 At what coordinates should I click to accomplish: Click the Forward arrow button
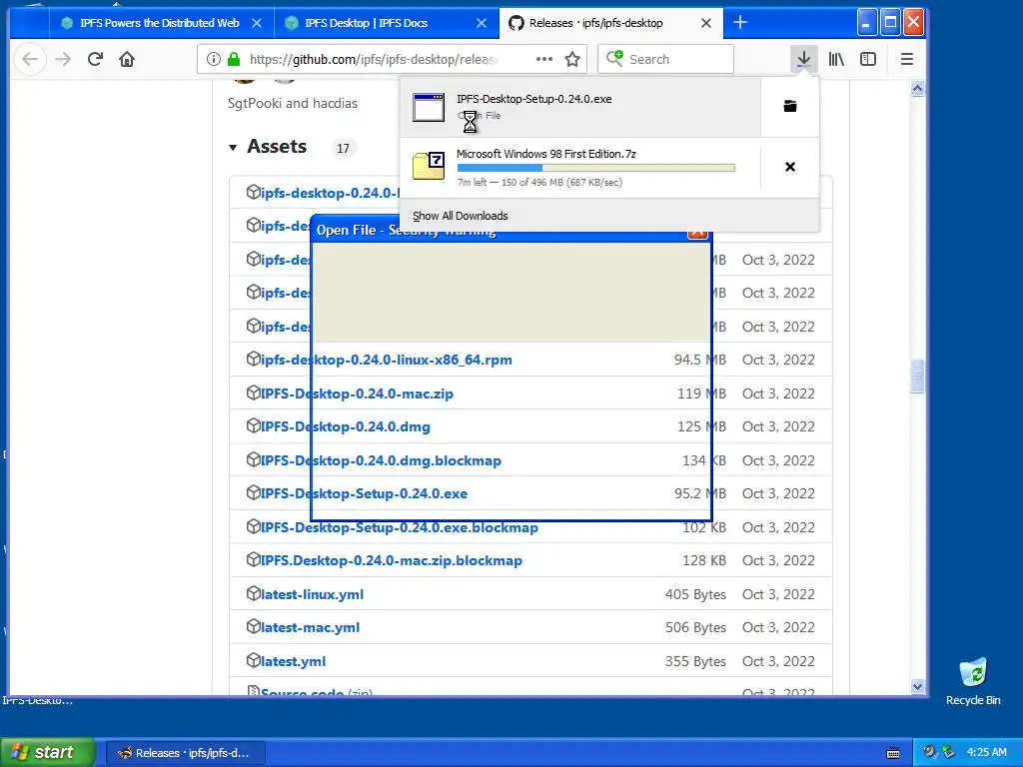tap(63, 59)
